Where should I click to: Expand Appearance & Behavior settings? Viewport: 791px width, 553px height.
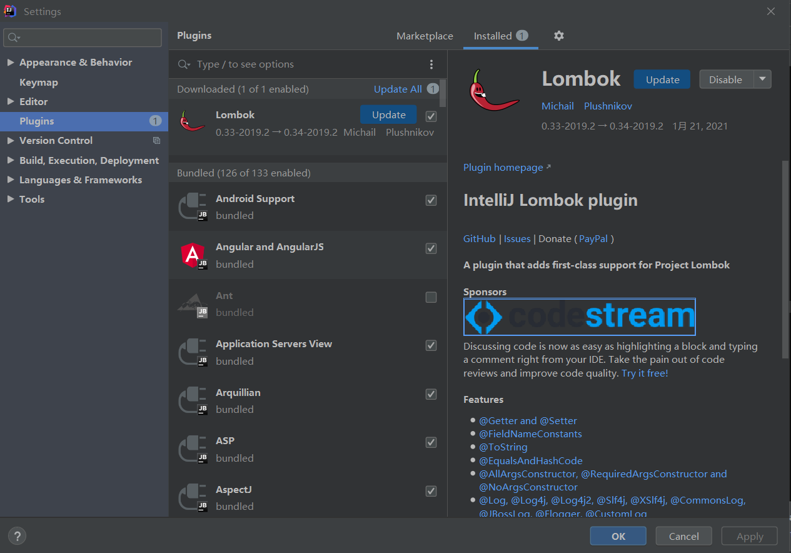point(11,63)
